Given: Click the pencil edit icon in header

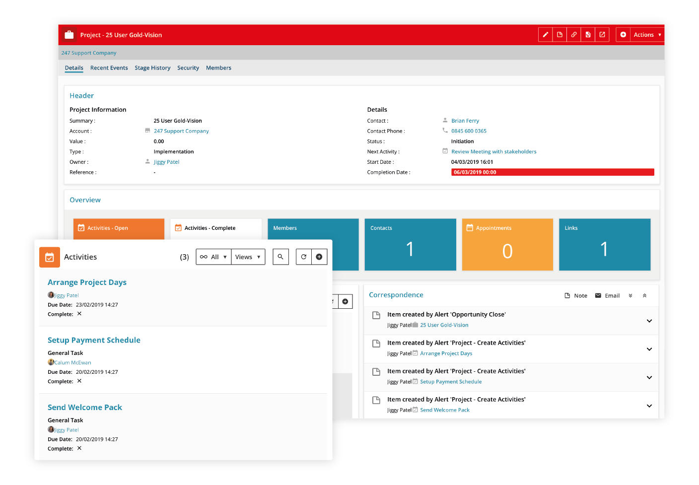Looking at the screenshot, I should click(x=546, y=35).
